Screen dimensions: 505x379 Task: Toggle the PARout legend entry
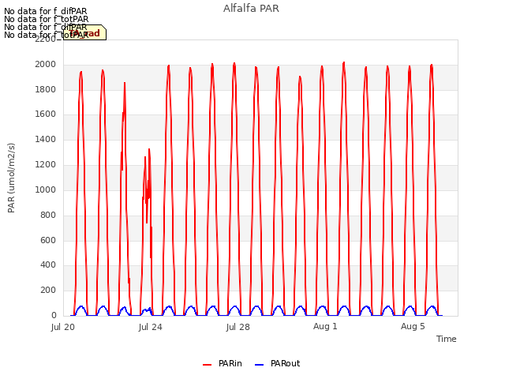coord(277,363)
